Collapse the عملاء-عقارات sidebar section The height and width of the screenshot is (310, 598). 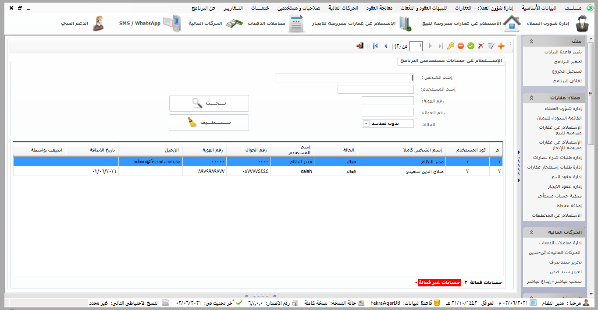point(531,98)
